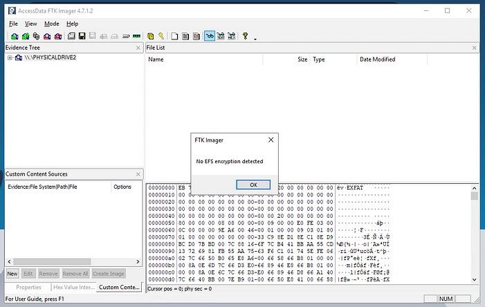The width and height of the screenshot is (485, 307).
Task: Click the Capture Memory green chip icon
Action: pos(136,36)
